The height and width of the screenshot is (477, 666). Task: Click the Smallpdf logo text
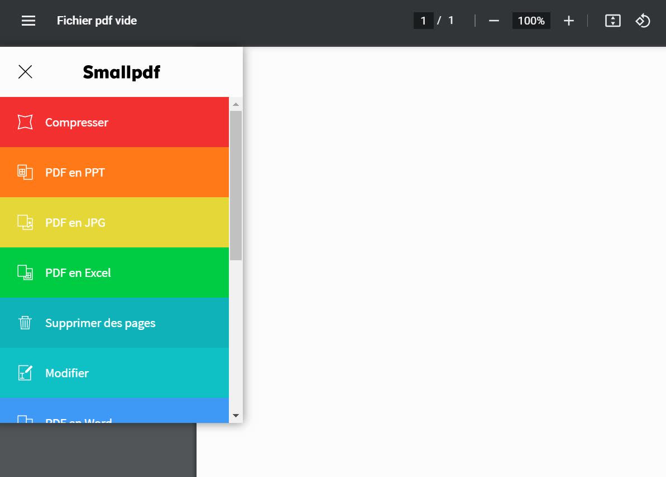tap(121, 72)
